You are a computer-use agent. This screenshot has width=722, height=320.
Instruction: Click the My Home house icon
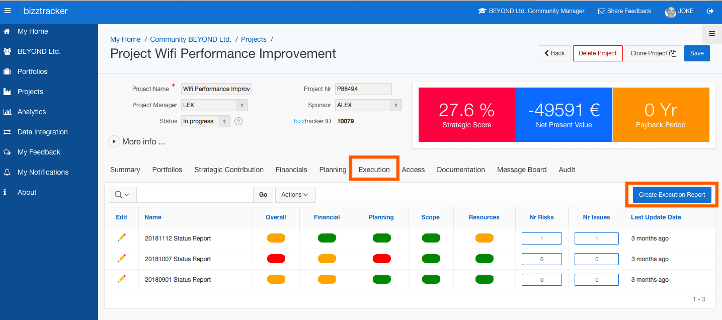(x=7, y=31)
